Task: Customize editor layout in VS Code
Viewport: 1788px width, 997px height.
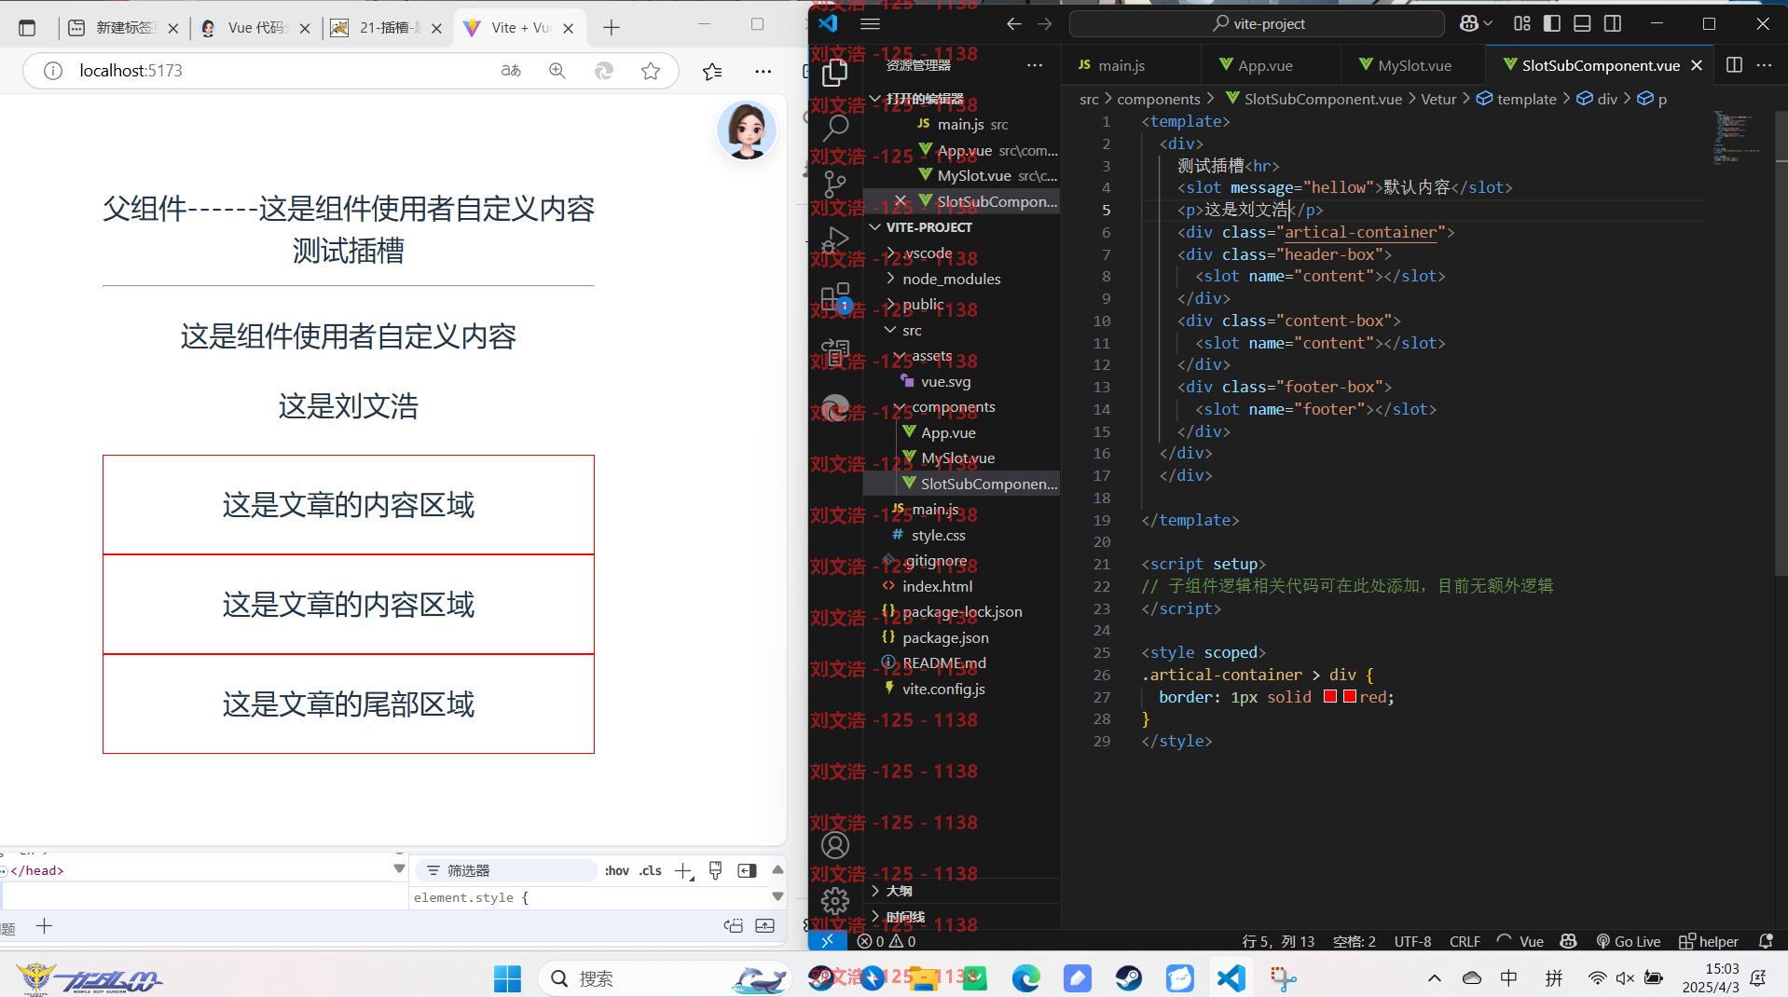Action: point(1522,24)
